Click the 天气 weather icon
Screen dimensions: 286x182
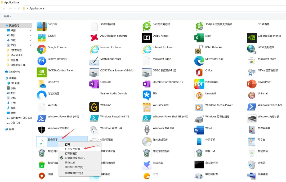(x=147, y=176)
